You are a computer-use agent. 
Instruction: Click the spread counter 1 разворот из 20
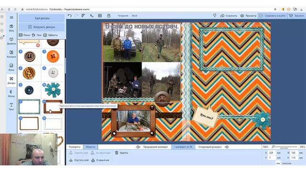coord(183,147)
